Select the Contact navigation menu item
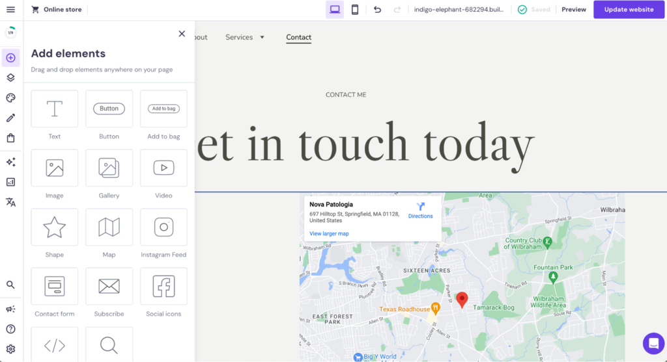This screenshot has width=667, height=362. tap(298, 37)
